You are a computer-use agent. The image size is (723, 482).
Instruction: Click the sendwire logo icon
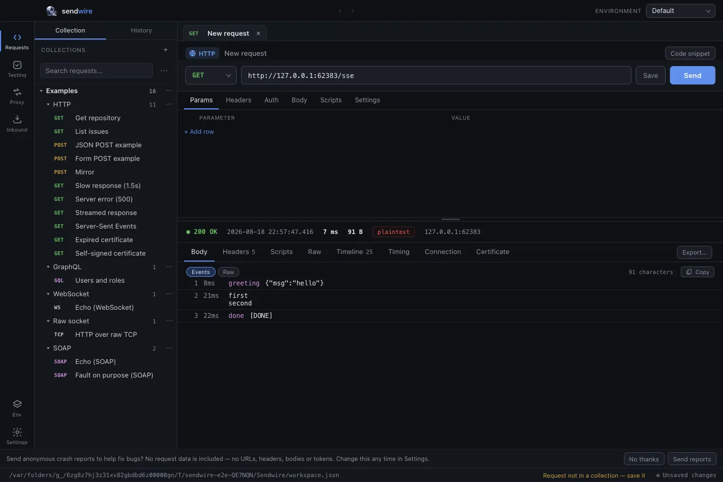click(x=51, y=11)
